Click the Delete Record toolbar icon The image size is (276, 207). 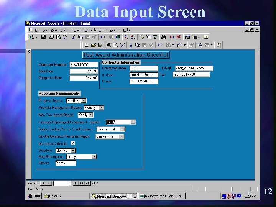click(x=179, y=37)
